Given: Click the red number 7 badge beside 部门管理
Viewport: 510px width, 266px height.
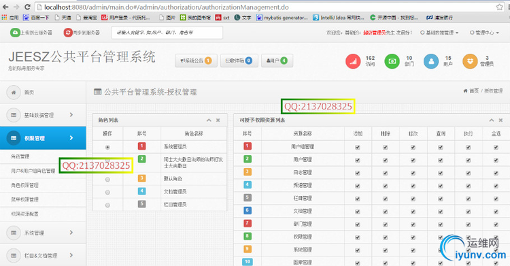Looking at the screenshot, I should 248,223.
